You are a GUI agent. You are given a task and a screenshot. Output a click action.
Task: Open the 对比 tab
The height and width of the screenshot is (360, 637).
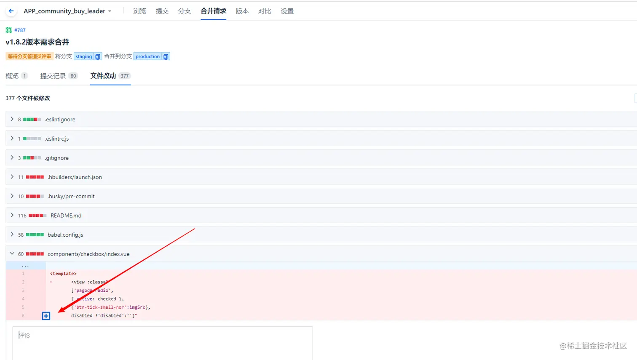point(265,11)
